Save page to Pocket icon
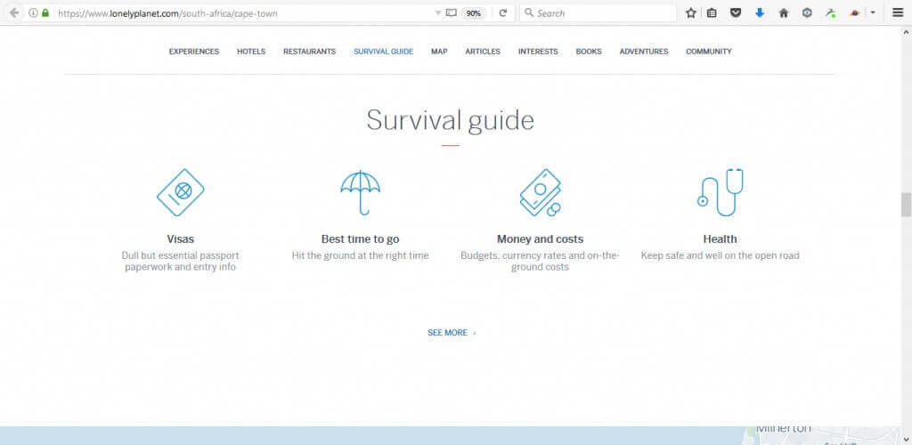The image size is (912, 445). (736, 12)
